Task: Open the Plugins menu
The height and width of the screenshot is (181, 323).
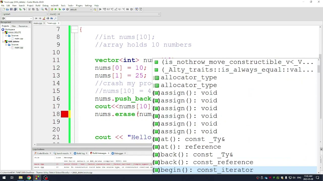Action: point(79,6)
